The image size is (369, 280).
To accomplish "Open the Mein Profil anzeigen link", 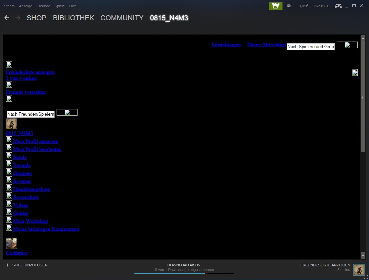I will coord(36,141).
